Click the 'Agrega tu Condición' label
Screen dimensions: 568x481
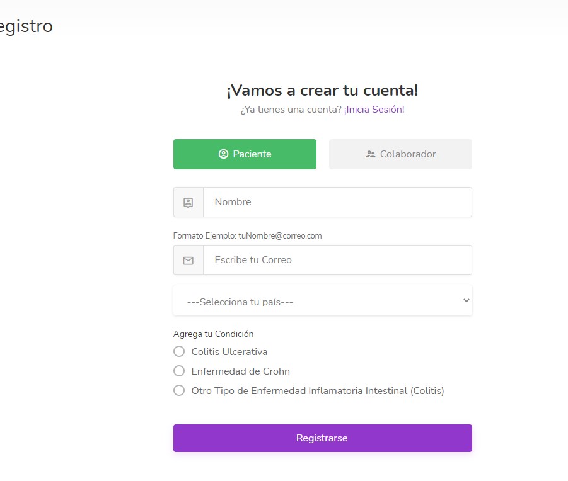pyautogui.click(x=213, y=334)
